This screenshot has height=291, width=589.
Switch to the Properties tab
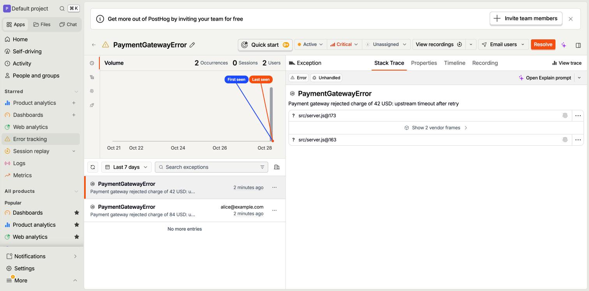click(424, 63)
